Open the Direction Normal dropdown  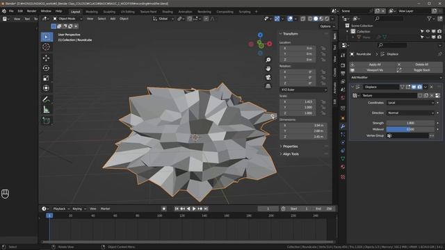(x=410, y=112)
